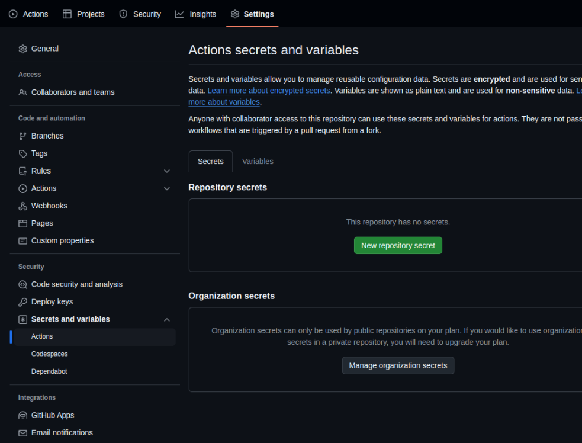
Task: Click the Tags icon in sidebar
Action: 22,153
